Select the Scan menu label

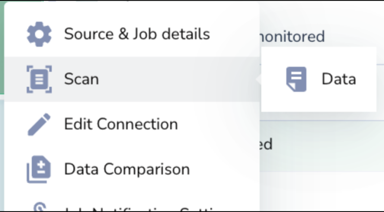point(82,79)
